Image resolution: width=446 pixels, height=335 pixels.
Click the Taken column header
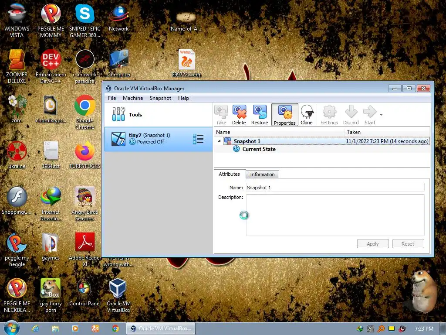(x=387, y=132)
